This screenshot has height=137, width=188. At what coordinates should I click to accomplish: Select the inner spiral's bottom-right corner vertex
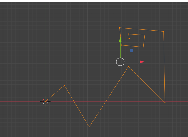coord(143,47)
